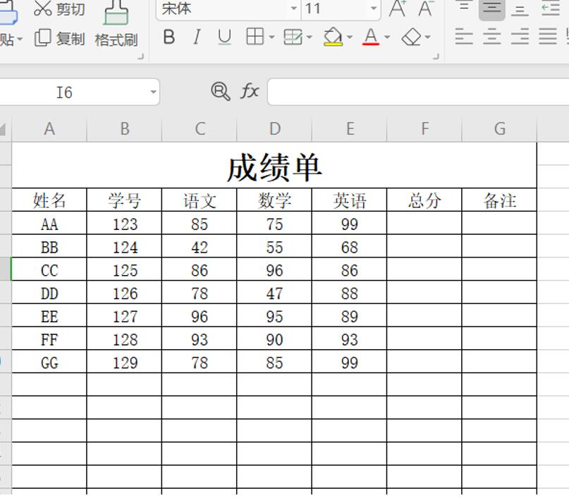The height and width of the screenshot is (498, 569).
Task: Toggle bold formatting
Action: coord(169,37)
